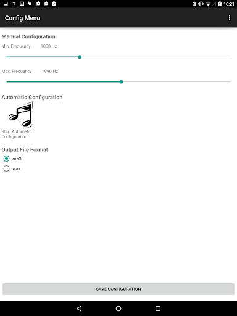Click the Max. Frequency slider handle

(122, 82)
